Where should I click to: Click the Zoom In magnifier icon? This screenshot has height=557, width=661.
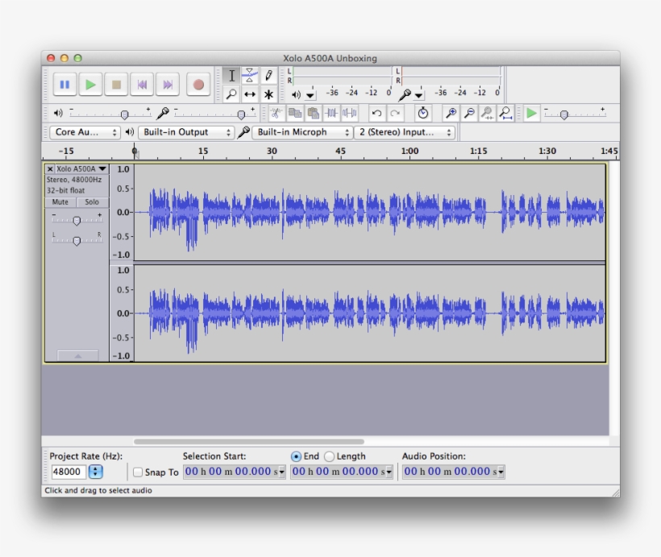tap(450, 114)
